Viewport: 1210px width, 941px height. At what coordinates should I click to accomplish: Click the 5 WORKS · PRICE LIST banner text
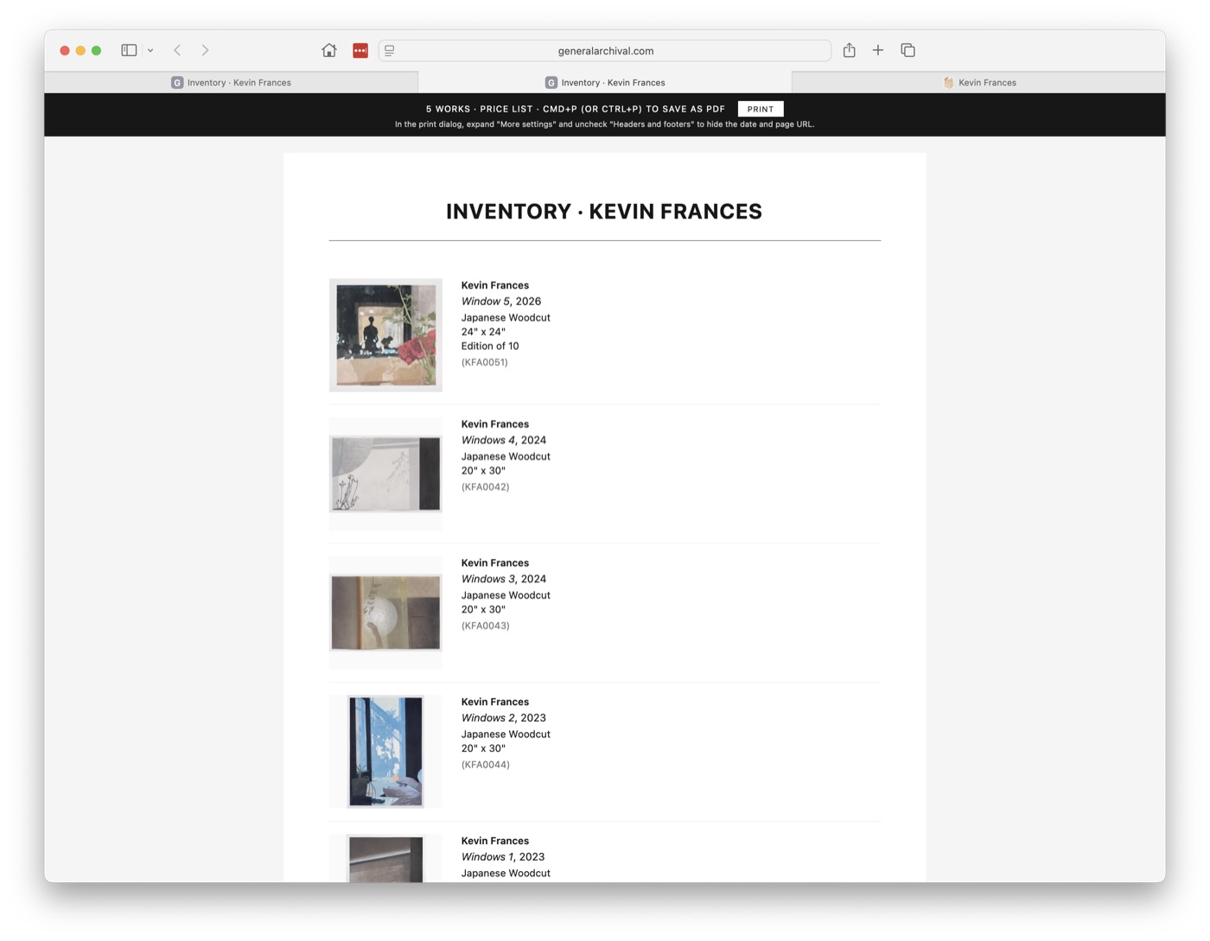[576, 109]
